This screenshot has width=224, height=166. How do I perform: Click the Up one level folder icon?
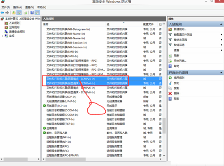(14, 13)
